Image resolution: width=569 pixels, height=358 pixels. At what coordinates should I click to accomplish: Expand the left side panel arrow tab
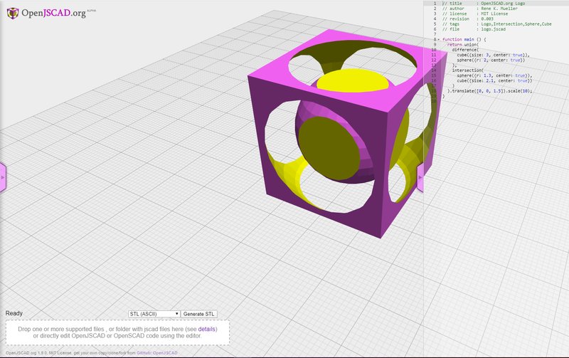pos(3,176)
